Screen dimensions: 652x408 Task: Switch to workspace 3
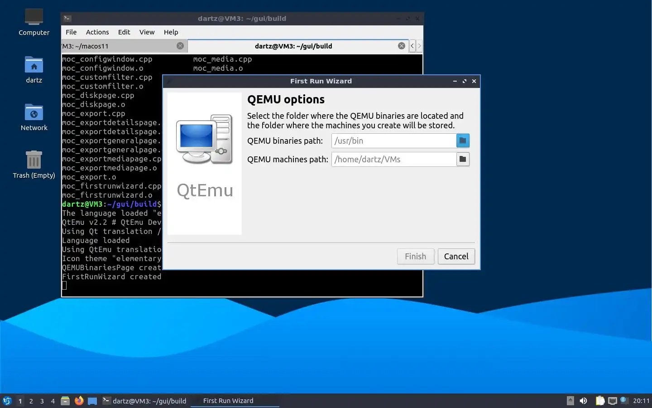(42, 401)
